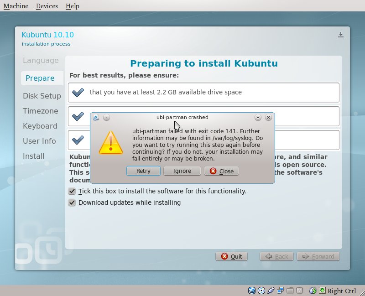Choose Ignore in the crash dialog
Screen dimensions: 365x296
point(182,171)
